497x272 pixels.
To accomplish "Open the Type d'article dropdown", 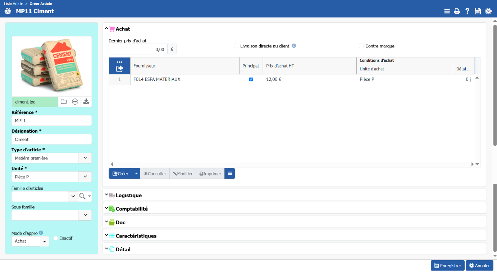I will click(x=85, y=158).
